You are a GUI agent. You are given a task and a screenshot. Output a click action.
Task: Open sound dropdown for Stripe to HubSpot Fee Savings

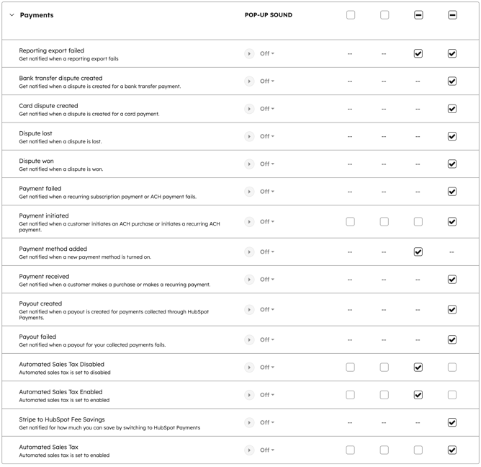tap(267, 423)
